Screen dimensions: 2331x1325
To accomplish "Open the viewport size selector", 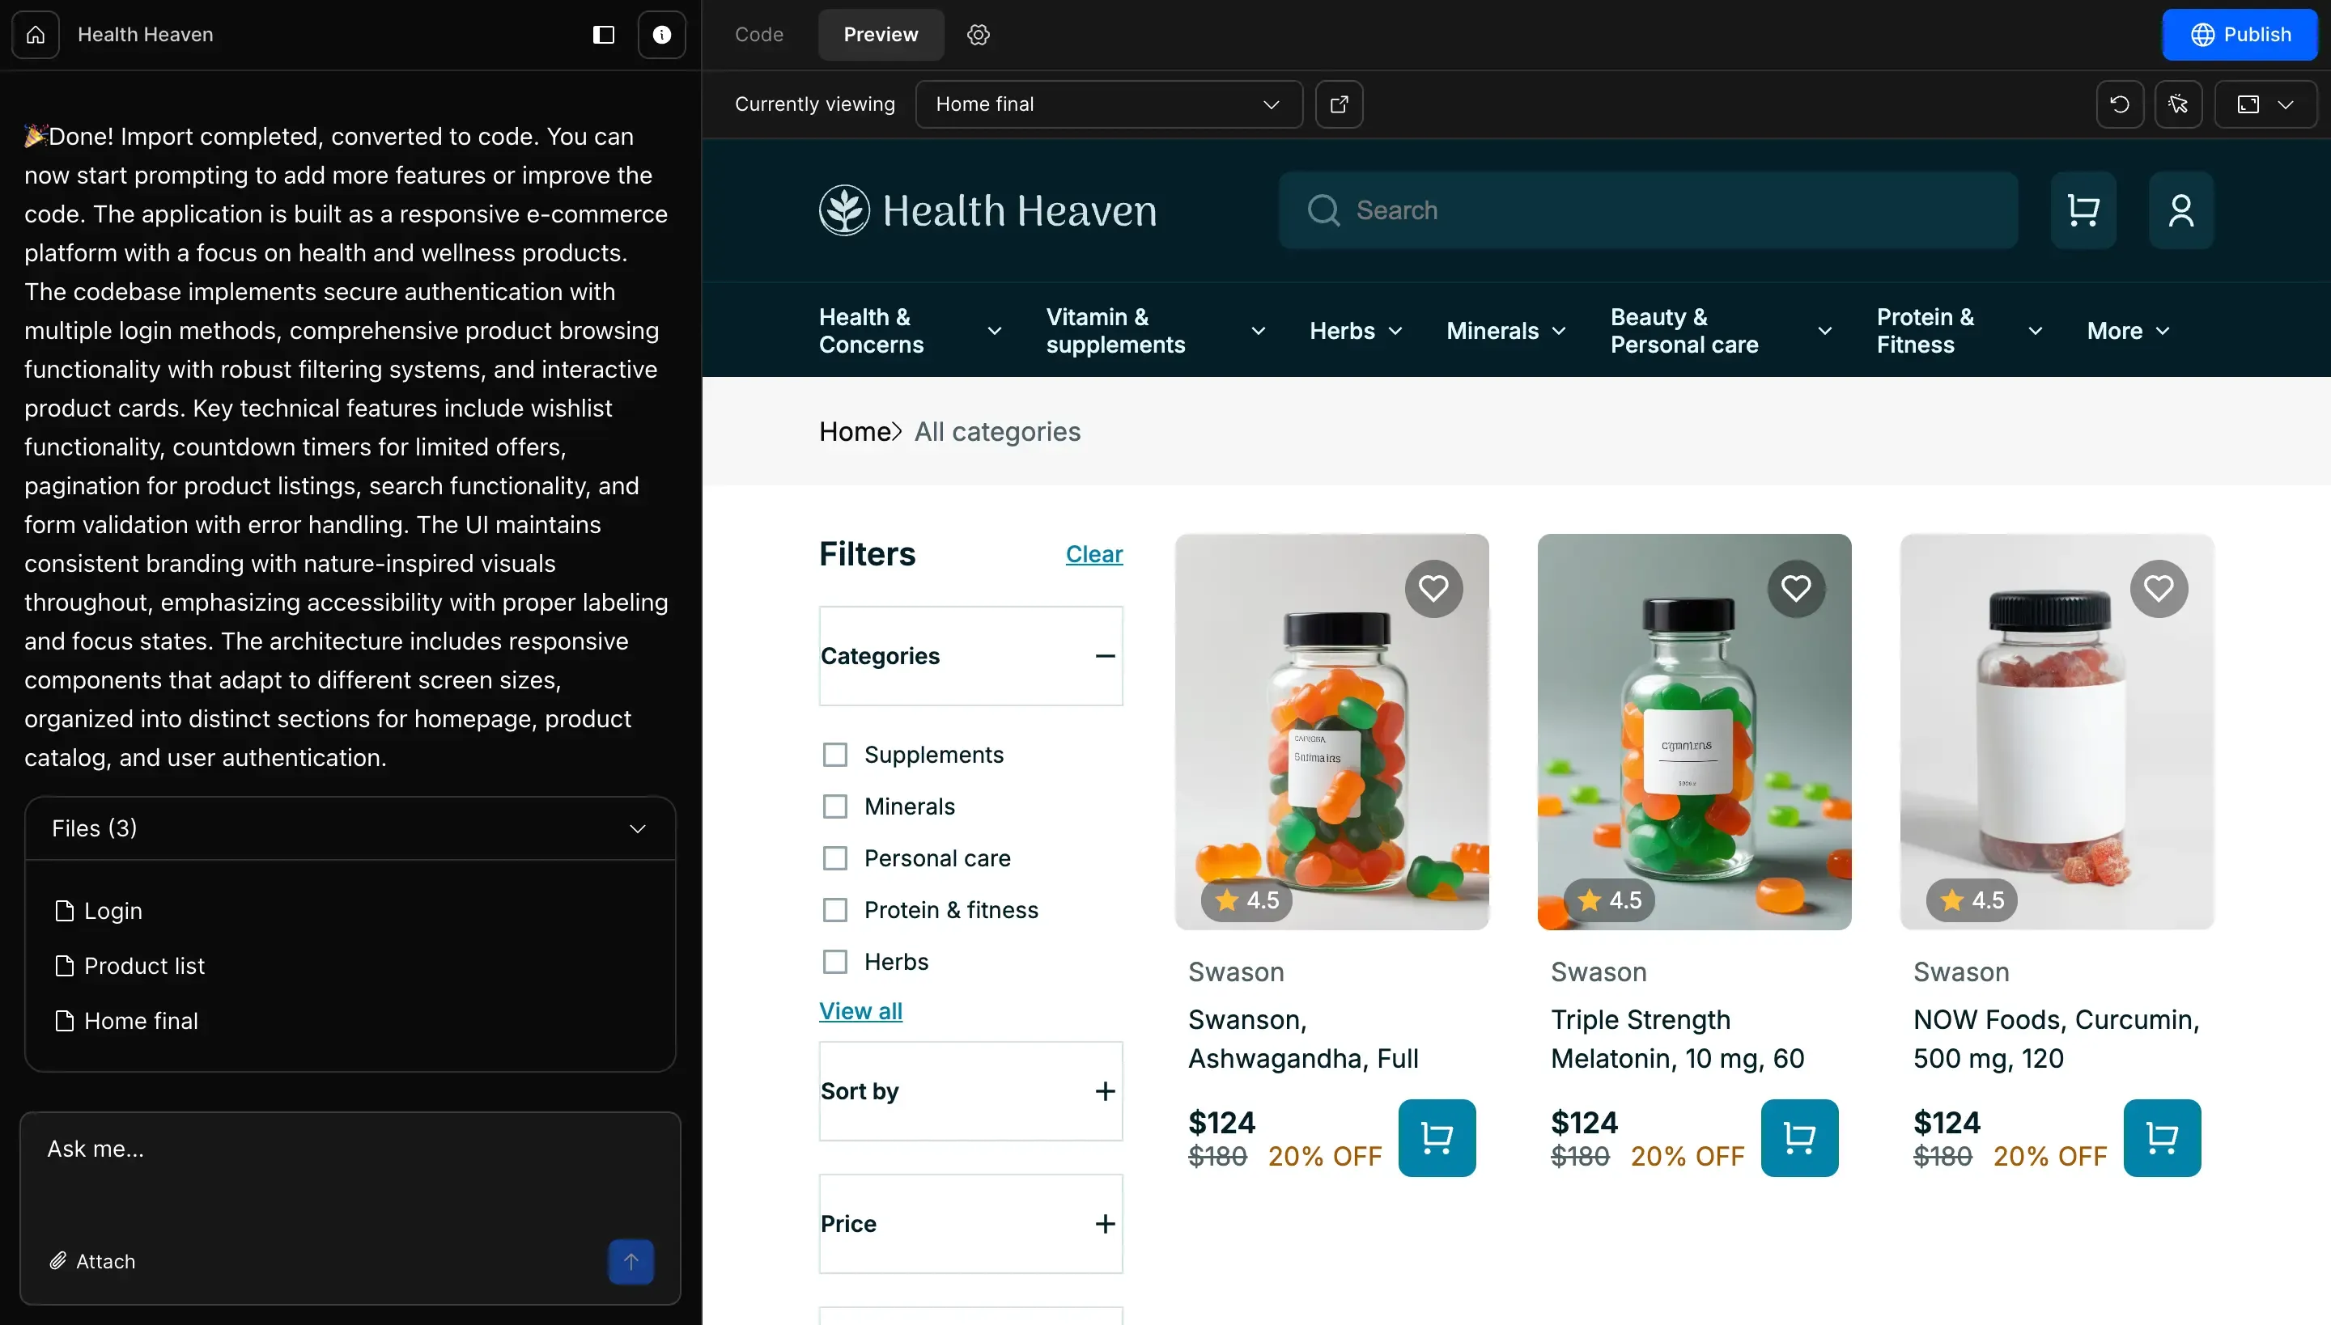I will point(2265,104).
